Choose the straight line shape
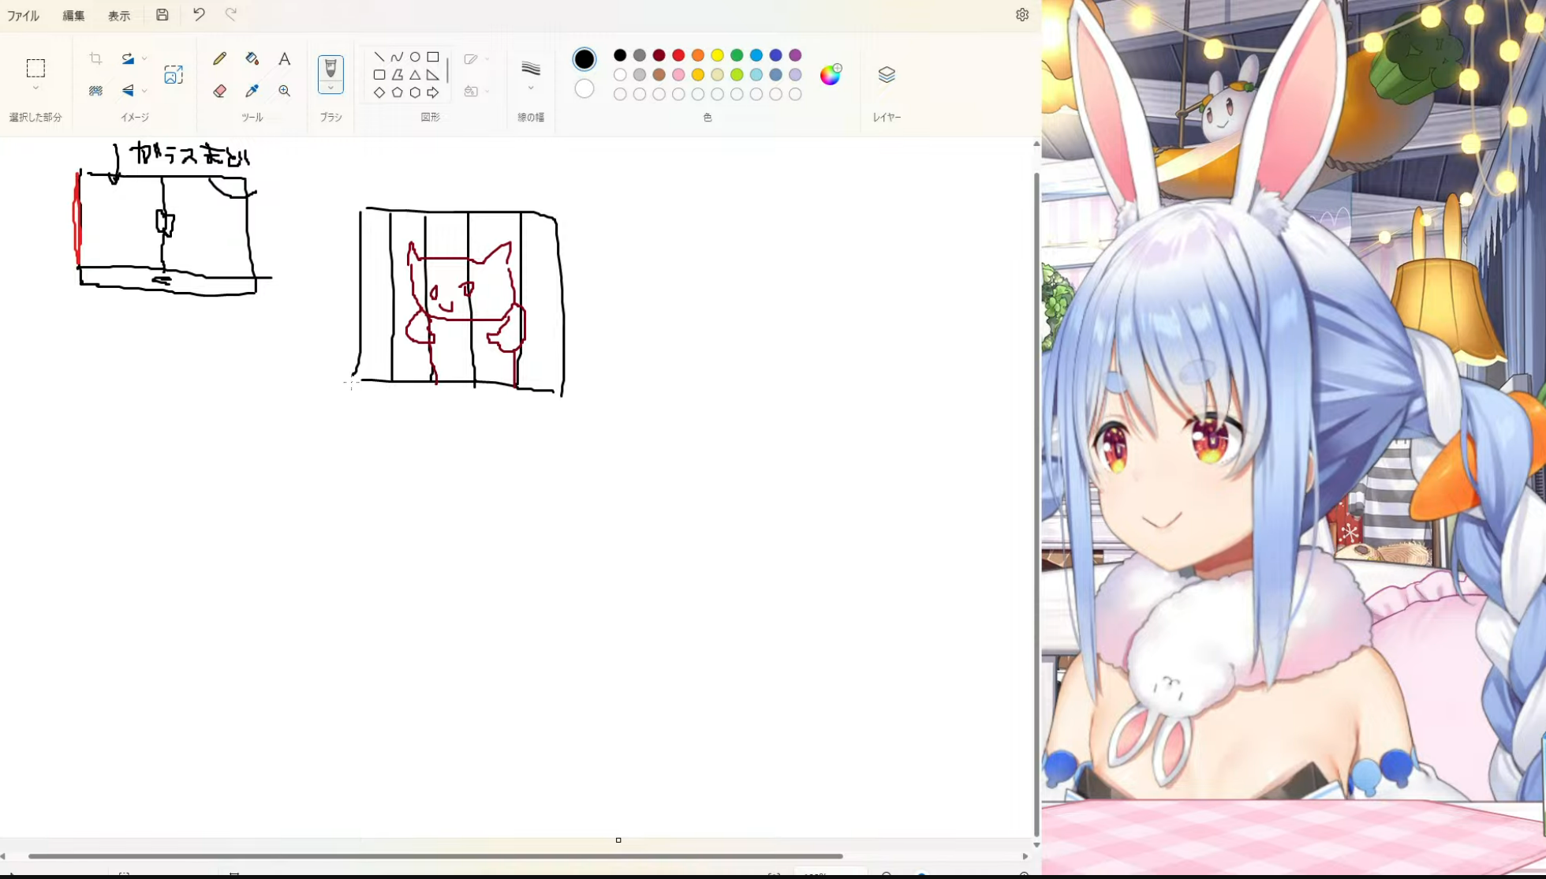1546x879 pixels. click(379, 57)
